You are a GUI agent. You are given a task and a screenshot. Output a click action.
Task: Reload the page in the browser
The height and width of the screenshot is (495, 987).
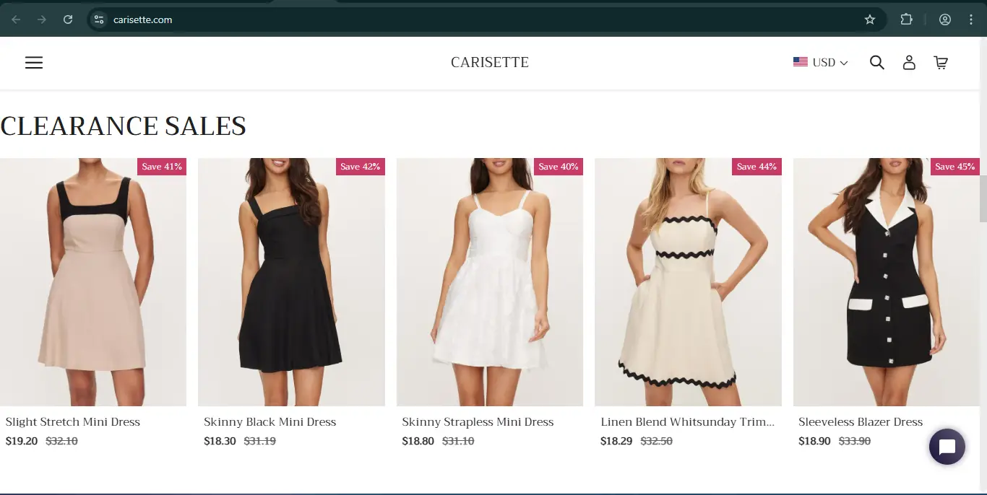click(68, 19)
